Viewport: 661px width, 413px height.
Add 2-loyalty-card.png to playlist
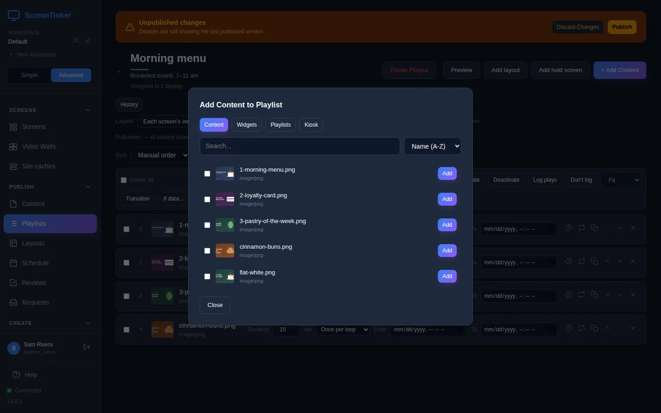(x=447, y=199)
